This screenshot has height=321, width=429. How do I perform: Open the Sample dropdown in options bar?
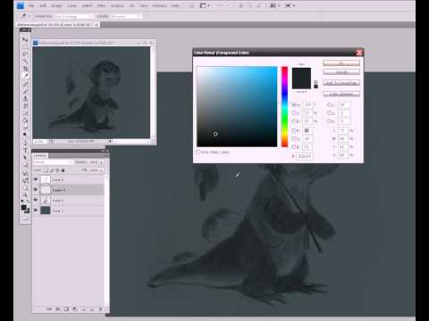(125, 16)
